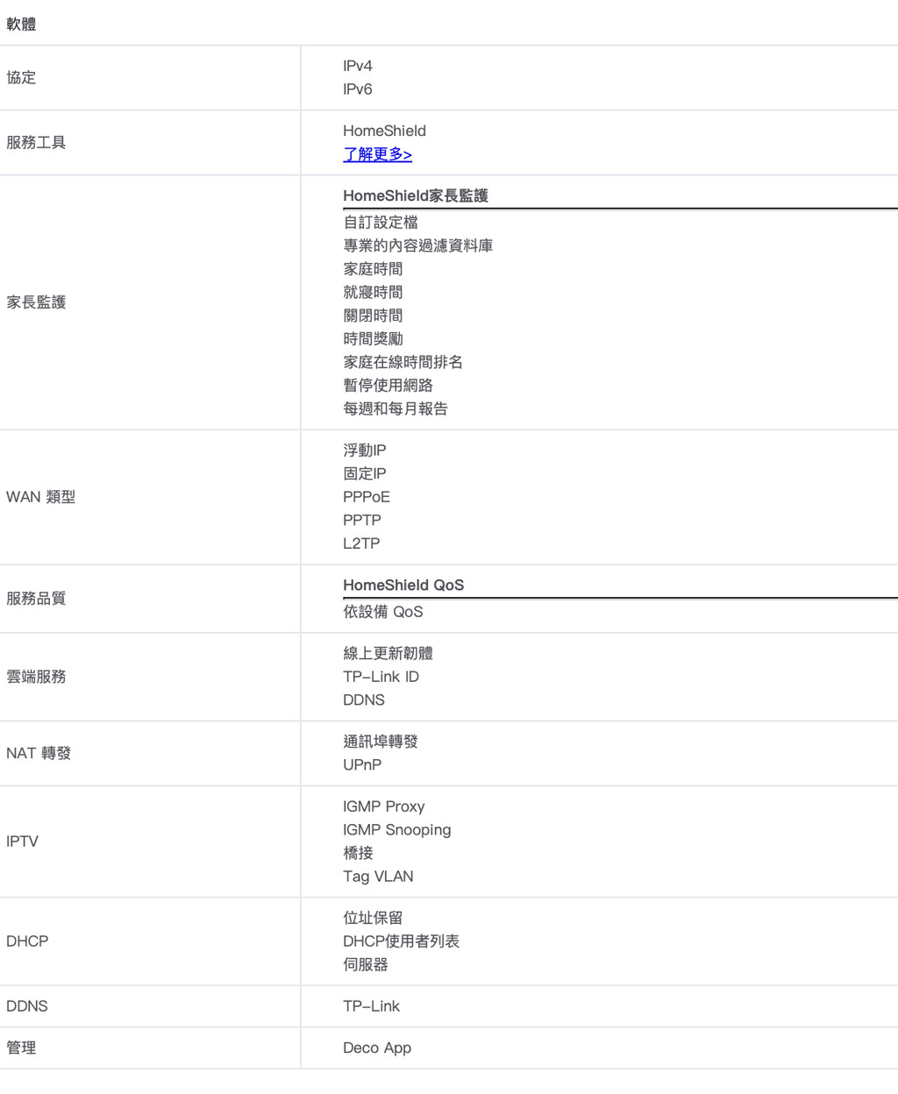898x1094 pixels.
Task: Select the Deco App management entry
Action: click(377, 1048)
